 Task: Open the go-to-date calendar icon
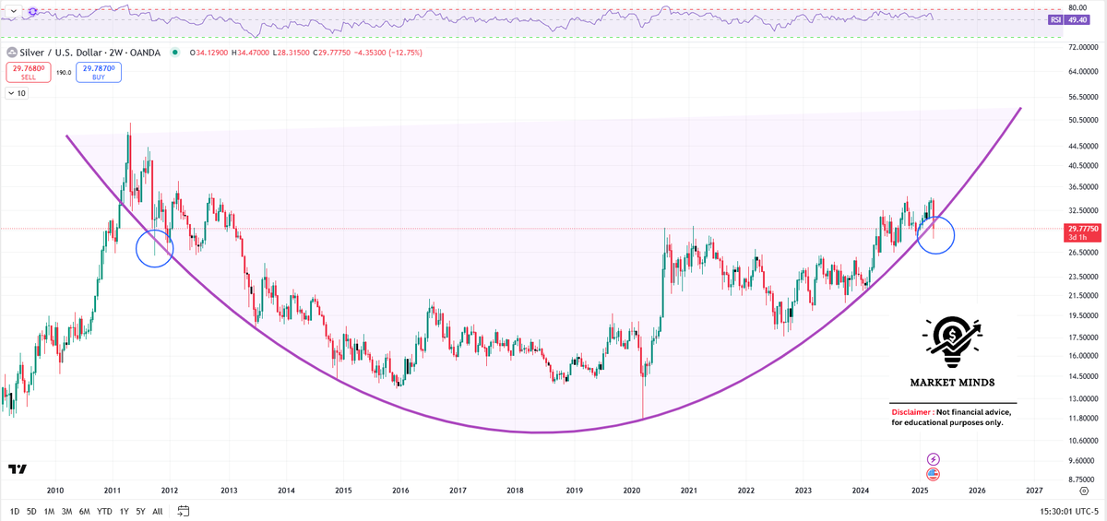click(x=184, y=510)
